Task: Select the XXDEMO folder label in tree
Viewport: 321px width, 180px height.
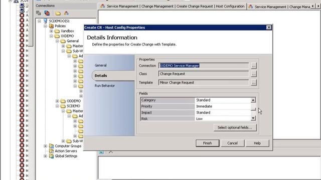Action: tap(67, 36)
